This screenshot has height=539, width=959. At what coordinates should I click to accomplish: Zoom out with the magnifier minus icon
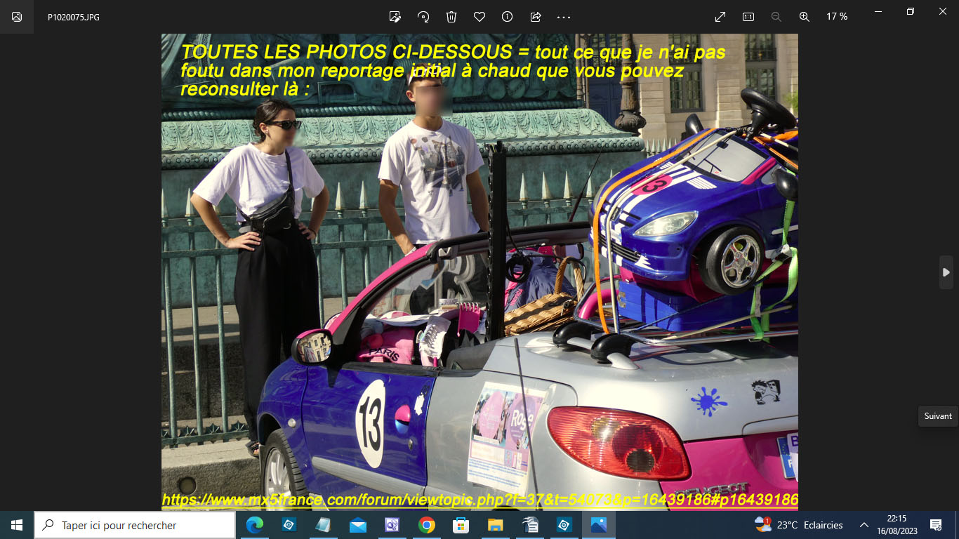click(776, 17)
